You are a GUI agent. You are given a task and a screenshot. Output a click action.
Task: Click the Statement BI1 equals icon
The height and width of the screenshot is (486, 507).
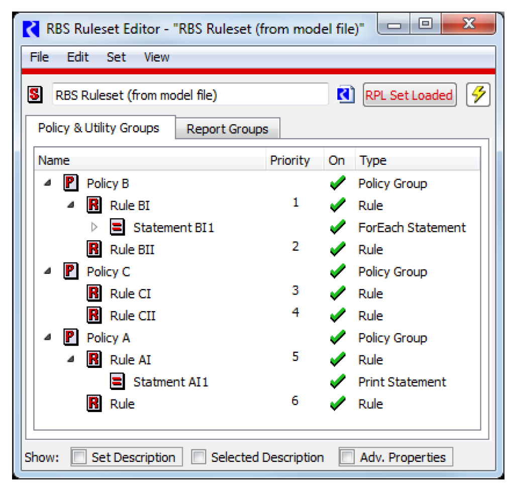click(117, 228)
